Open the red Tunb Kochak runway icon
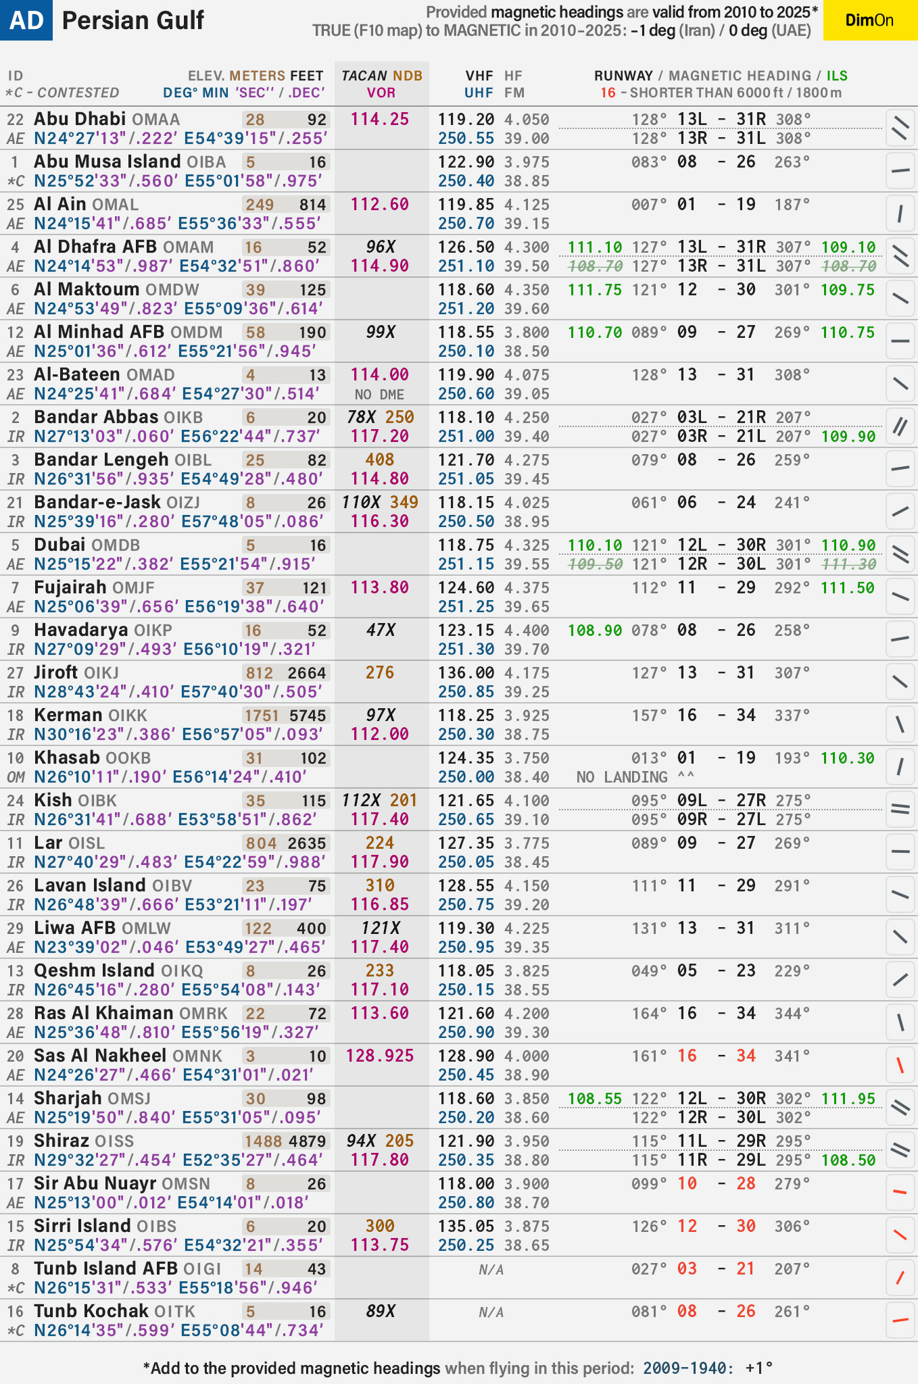This screenshot has height=1384, width=918. point(900,1320)
